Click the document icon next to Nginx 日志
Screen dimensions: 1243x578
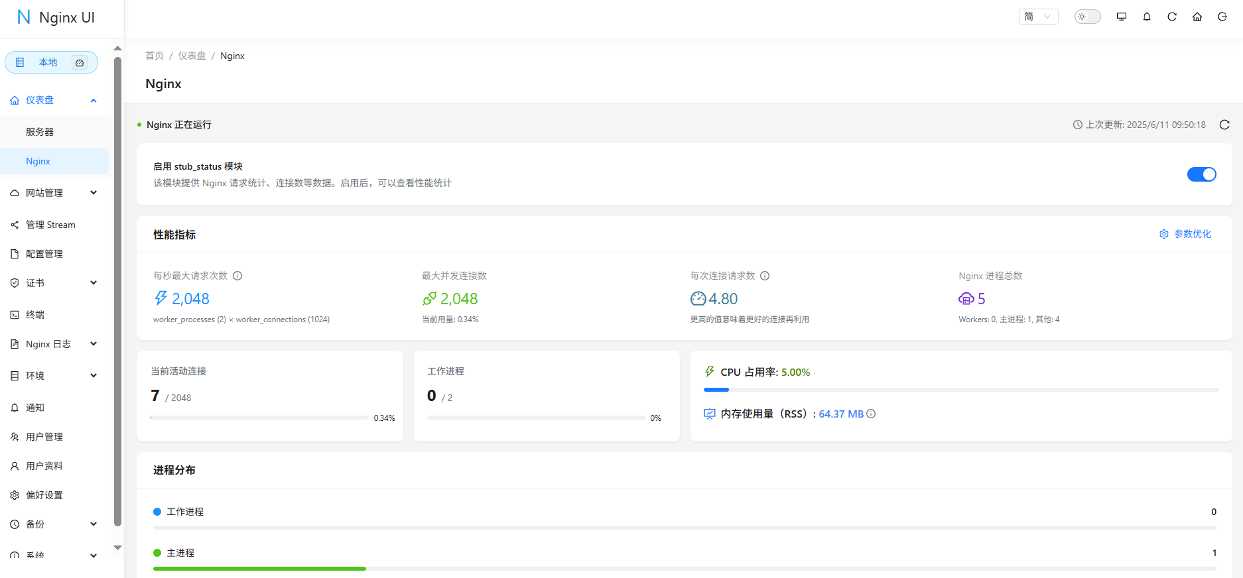[x=15, y=344]
